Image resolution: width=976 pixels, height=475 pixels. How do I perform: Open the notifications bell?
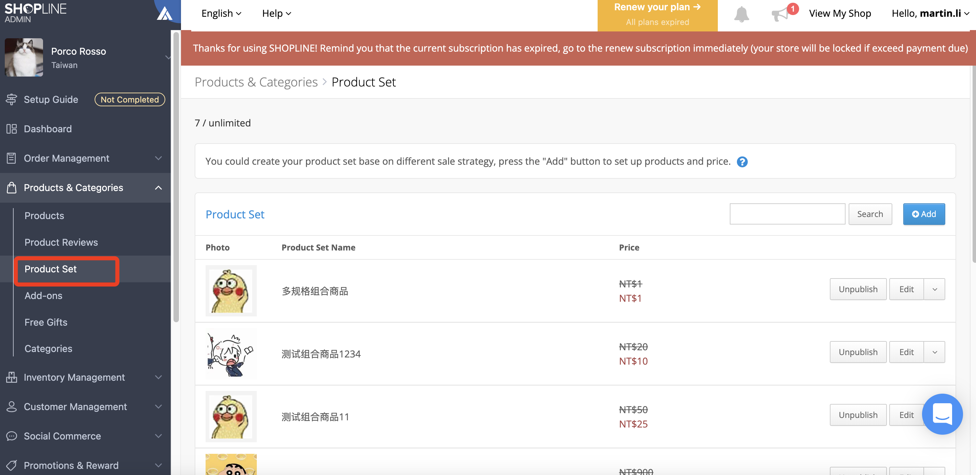(741, 14)
